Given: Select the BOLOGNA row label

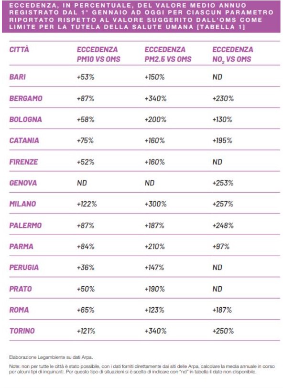Looking at the screenshot, I should click(x=25, y=119).
